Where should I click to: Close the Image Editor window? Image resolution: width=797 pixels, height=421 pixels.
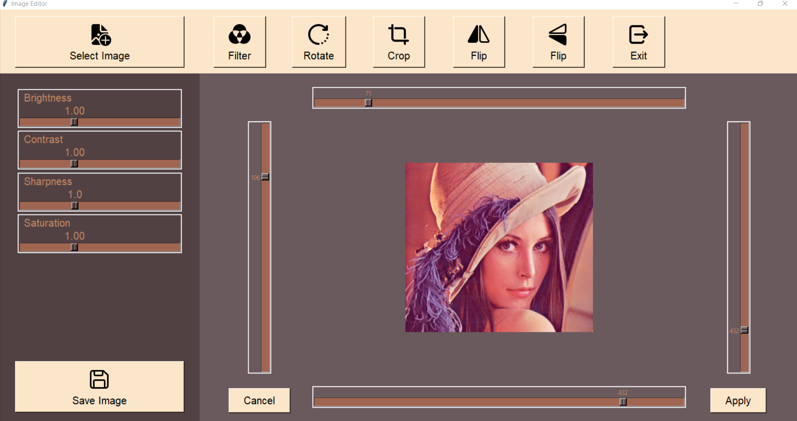pyautogui.click(x=785, y=4)
